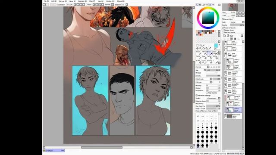Click the cyan foreground color swatch
The height and width of the screenshot is (155, 276).
pyautogui.click(x=216, y=46)
